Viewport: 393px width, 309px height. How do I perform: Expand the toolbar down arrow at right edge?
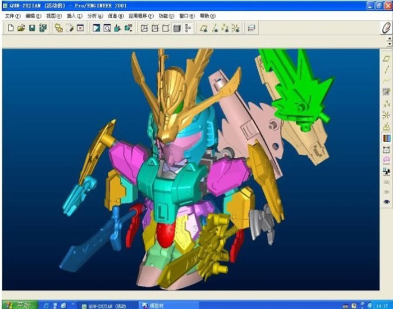(389, 44)
